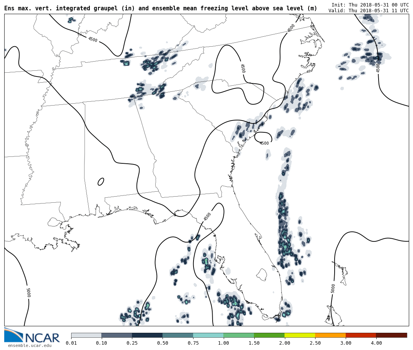Click the 4.00 legend tick label

(376, 343)
